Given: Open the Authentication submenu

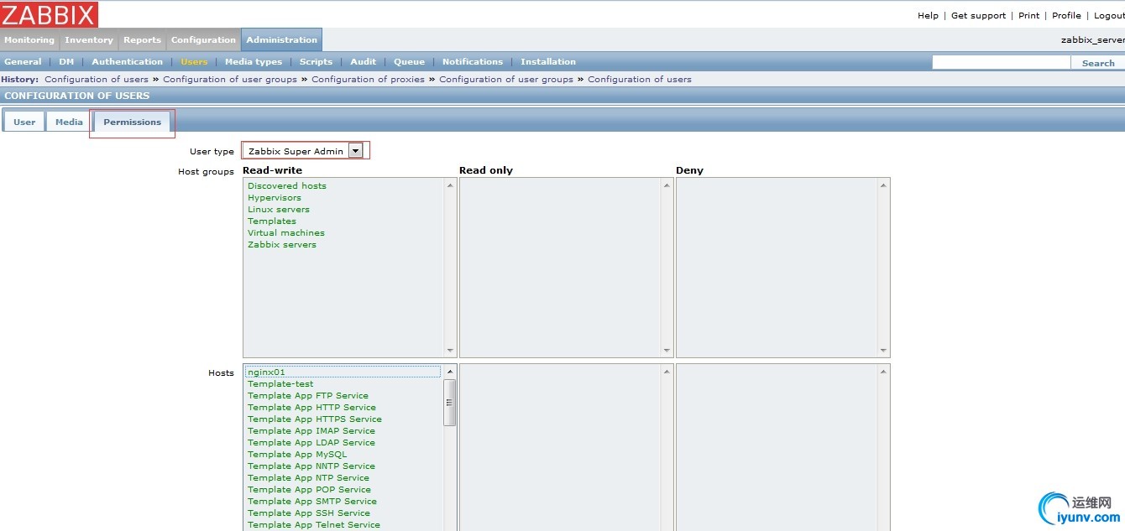Looking at the screenshot, I should click(x=128, y=62).
